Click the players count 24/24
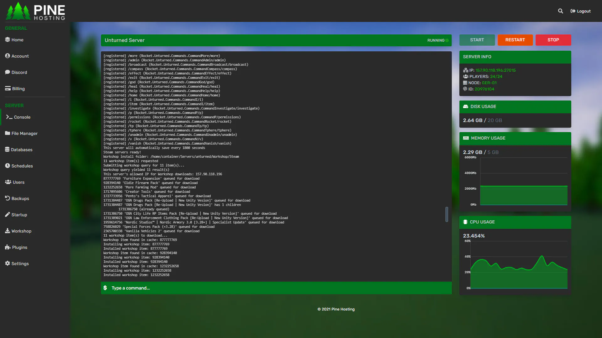This screenshot has width=602, height=338. (496, 76)
